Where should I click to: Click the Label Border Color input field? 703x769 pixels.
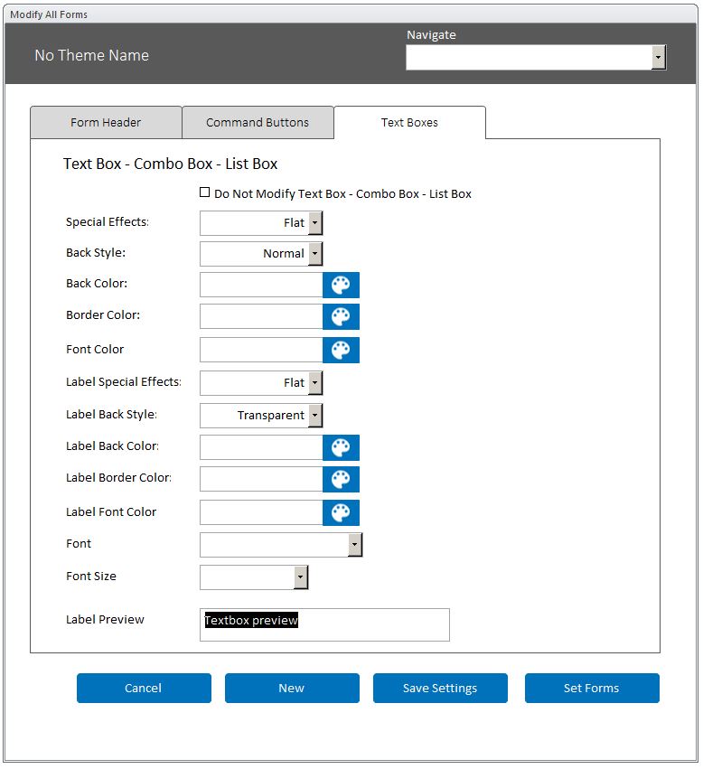(x=261, y=479)
